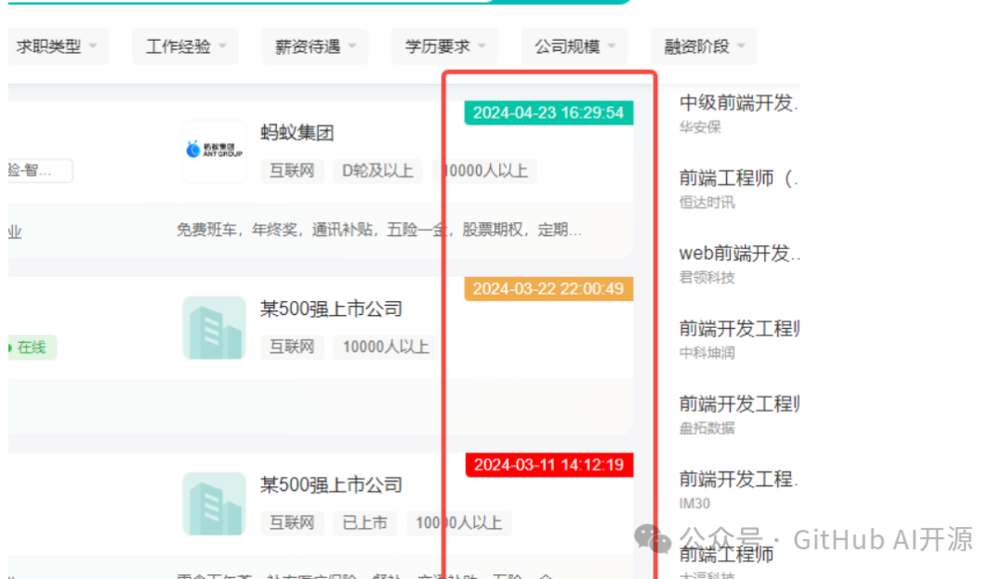1004x579 pixels.
Task: Open the 融资阶段 dropdown
Action: click(704, 46)
